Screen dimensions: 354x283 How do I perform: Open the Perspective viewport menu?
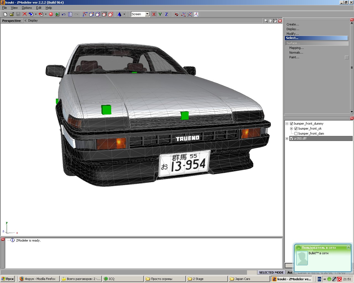[11, 21]
